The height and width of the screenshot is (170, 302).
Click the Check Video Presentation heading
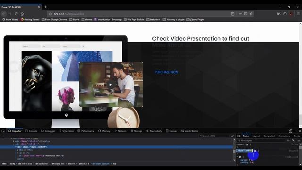201,39
